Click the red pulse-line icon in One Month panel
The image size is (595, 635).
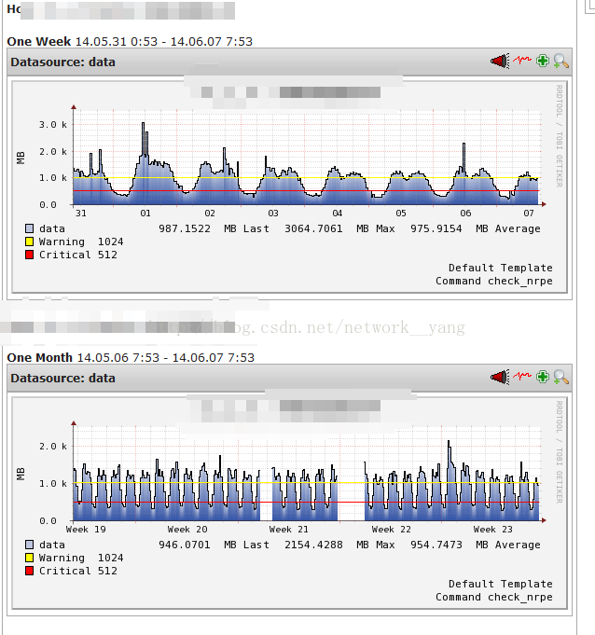point(522,376)
